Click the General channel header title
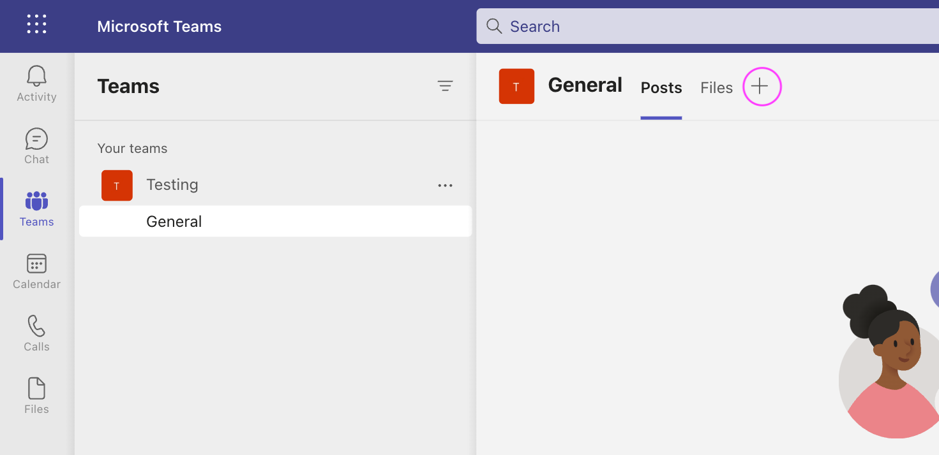This screenshot has width=939, height=455. pos(585,85)
